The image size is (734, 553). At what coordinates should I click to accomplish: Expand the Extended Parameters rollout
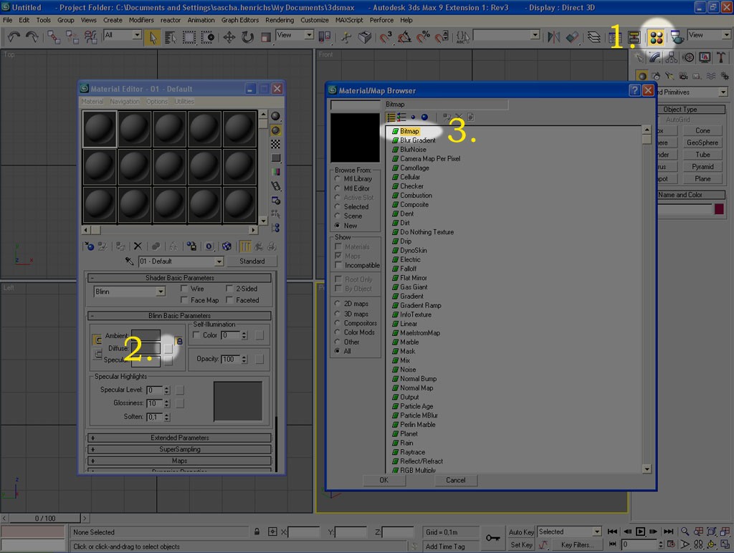click(180, 438)
